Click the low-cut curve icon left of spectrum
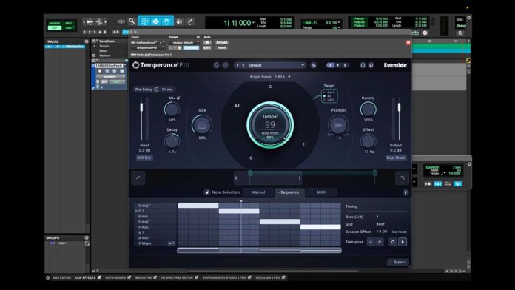The height and width of the screenshot is (290, 515). click(138, 178)
